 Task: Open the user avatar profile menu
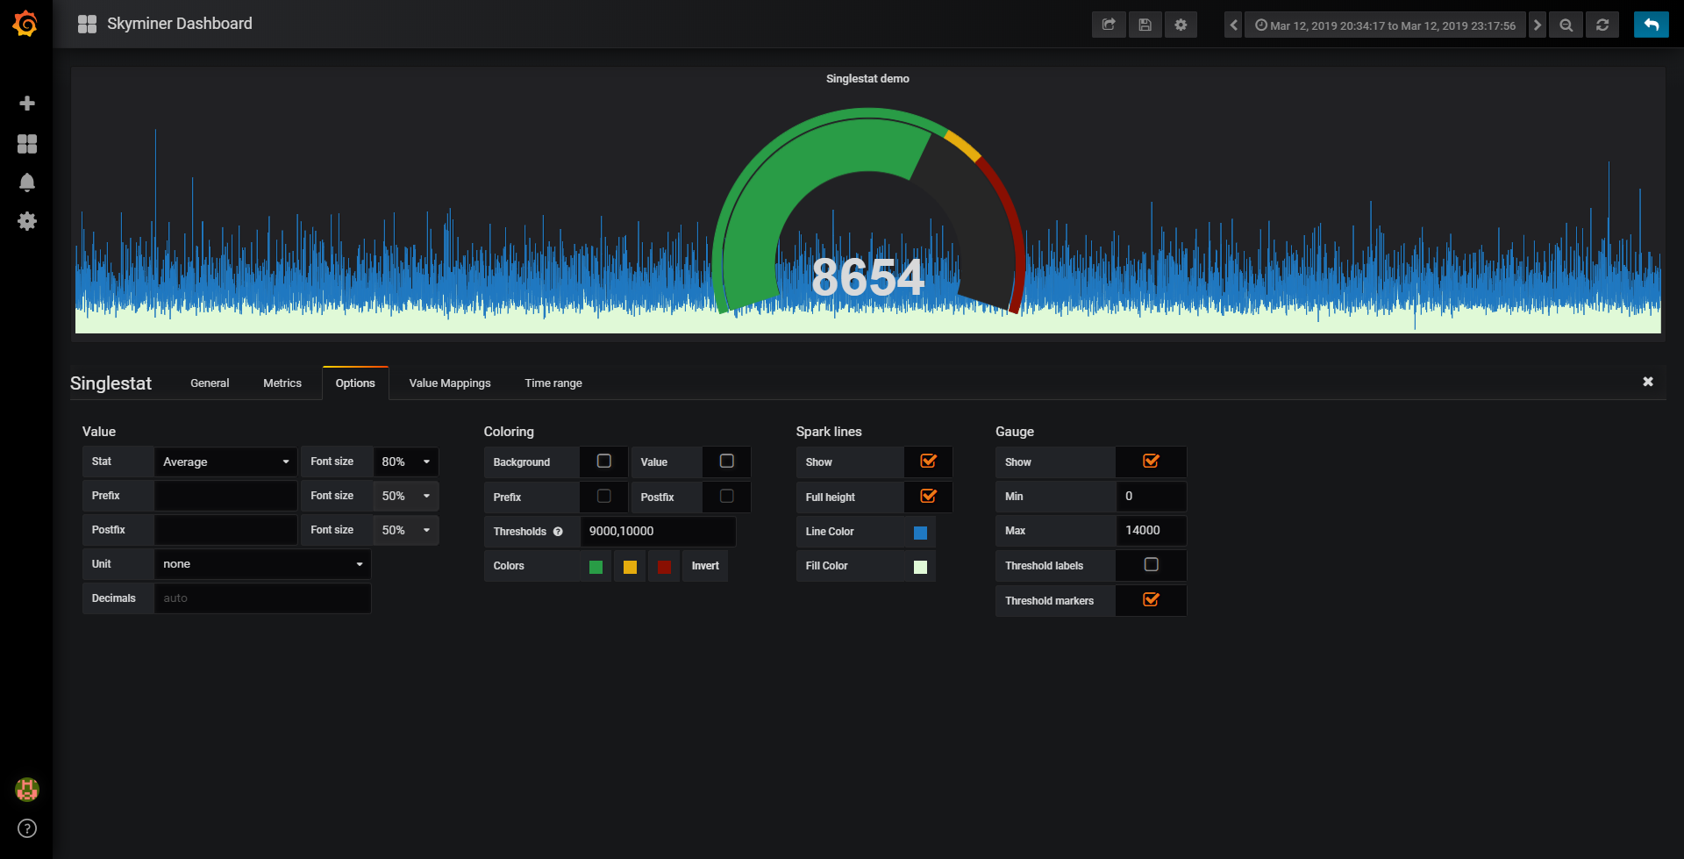pos(27,790)
